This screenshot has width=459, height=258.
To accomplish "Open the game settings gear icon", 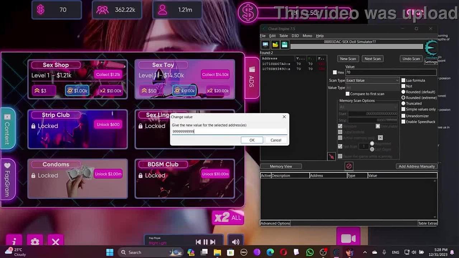I will point(35,242).
